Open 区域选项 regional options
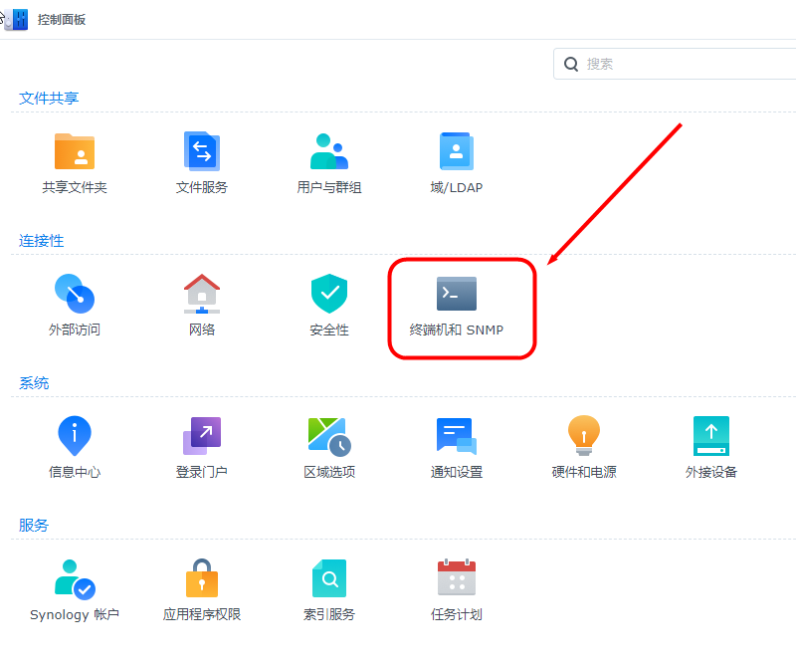Viewport: 796px width, 664px height. click(x=329, y=437)
